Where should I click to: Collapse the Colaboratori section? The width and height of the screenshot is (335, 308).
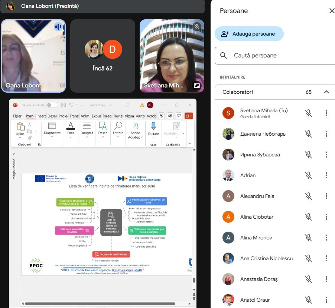click(x=326, y=92)
